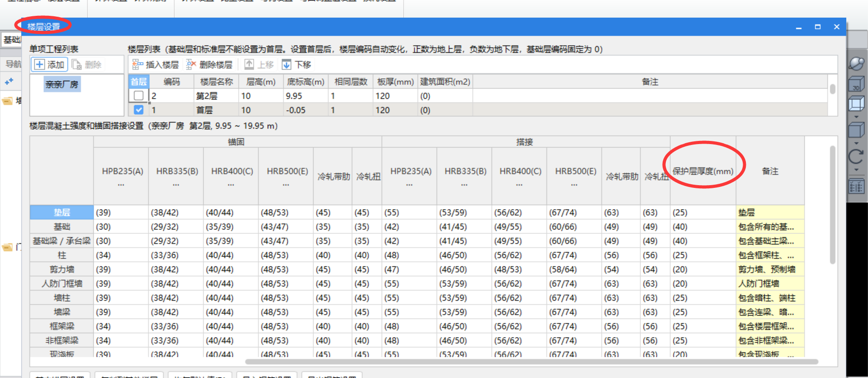Click the vertical scrollbar of rebar settings table
This screenshot has height=378, width=868.
pos(833,205)
